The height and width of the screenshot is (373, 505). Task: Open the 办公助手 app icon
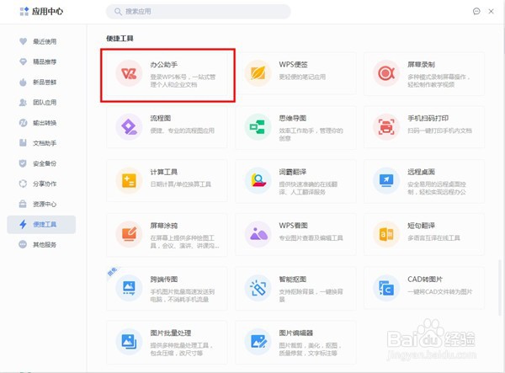click(x=129, y=73)
